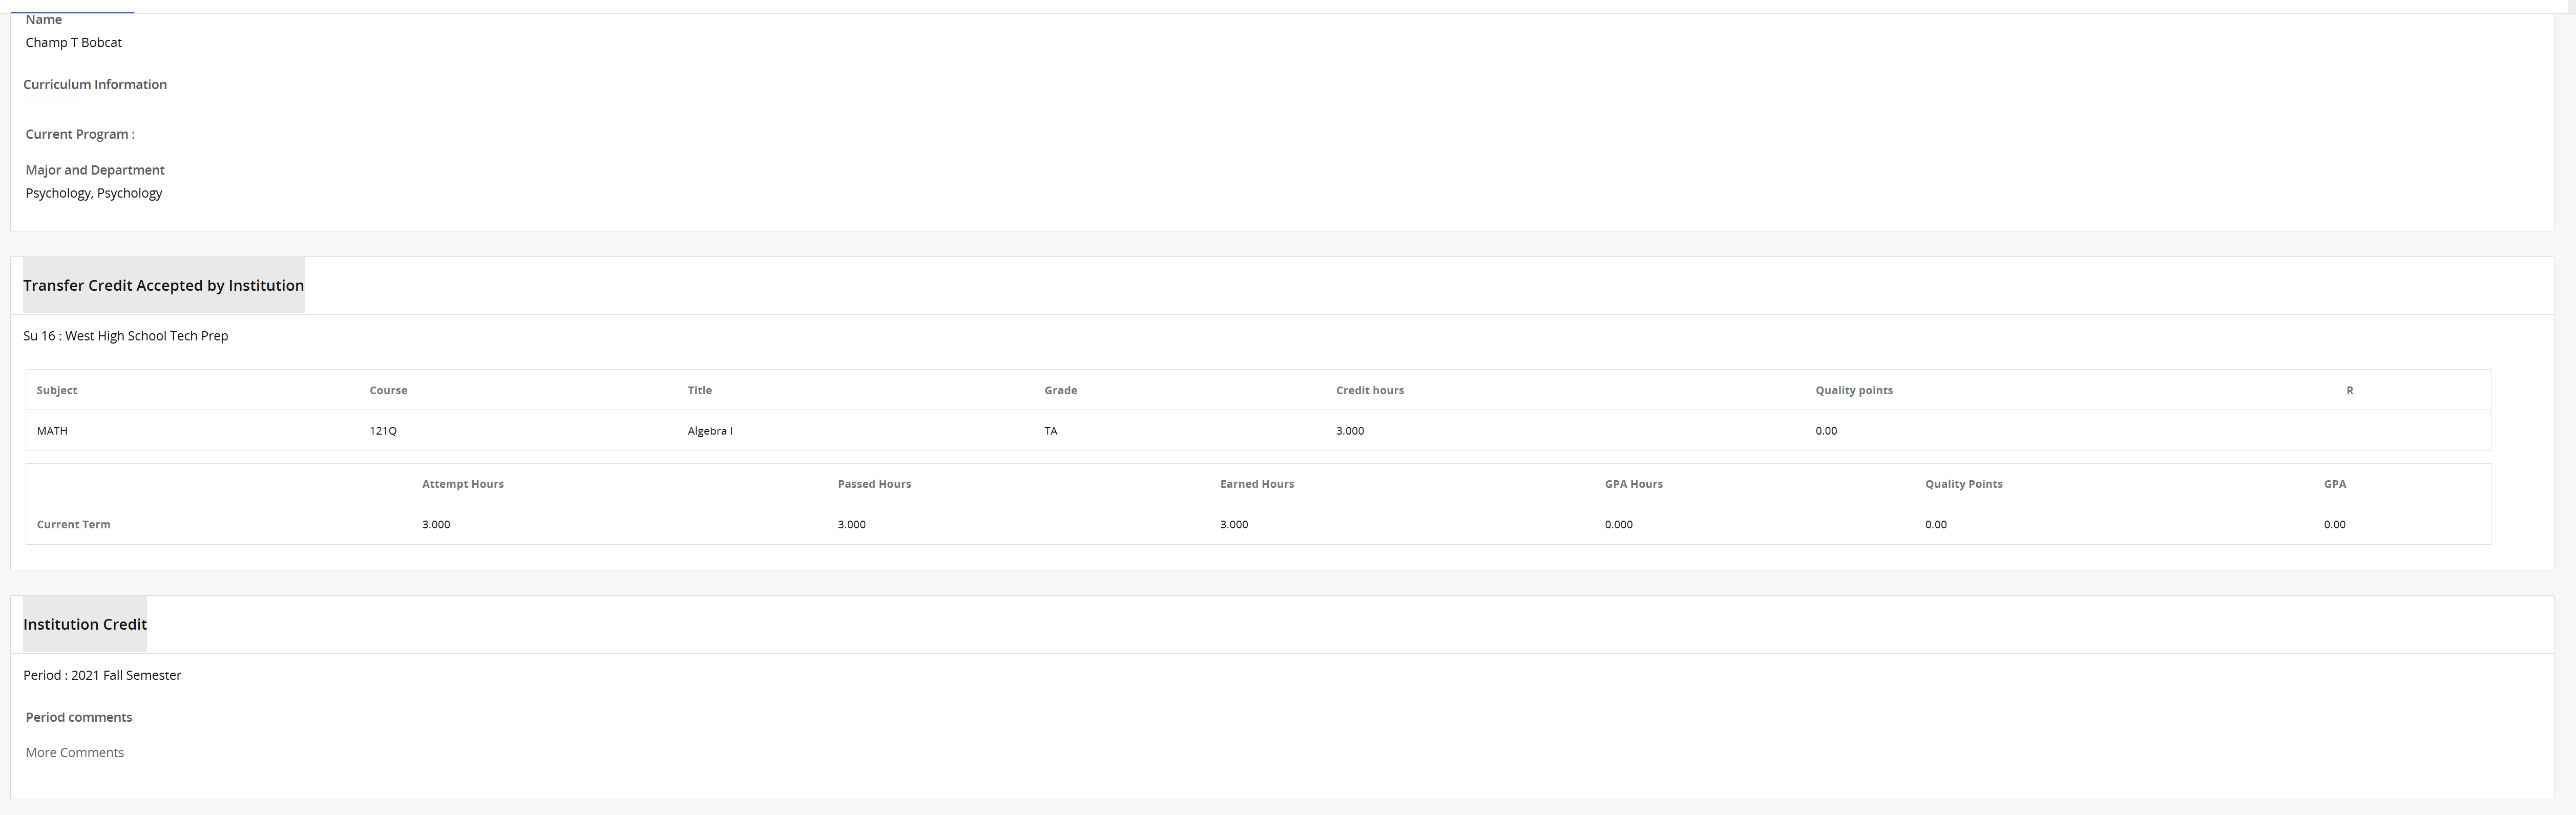
Task: Click the Curriculum Information heading
Action: click(x=95, y=84)
